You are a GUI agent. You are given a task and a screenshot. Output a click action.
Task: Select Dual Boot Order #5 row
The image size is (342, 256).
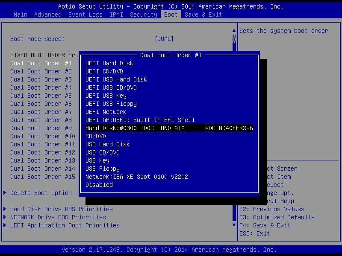point(41,96)
